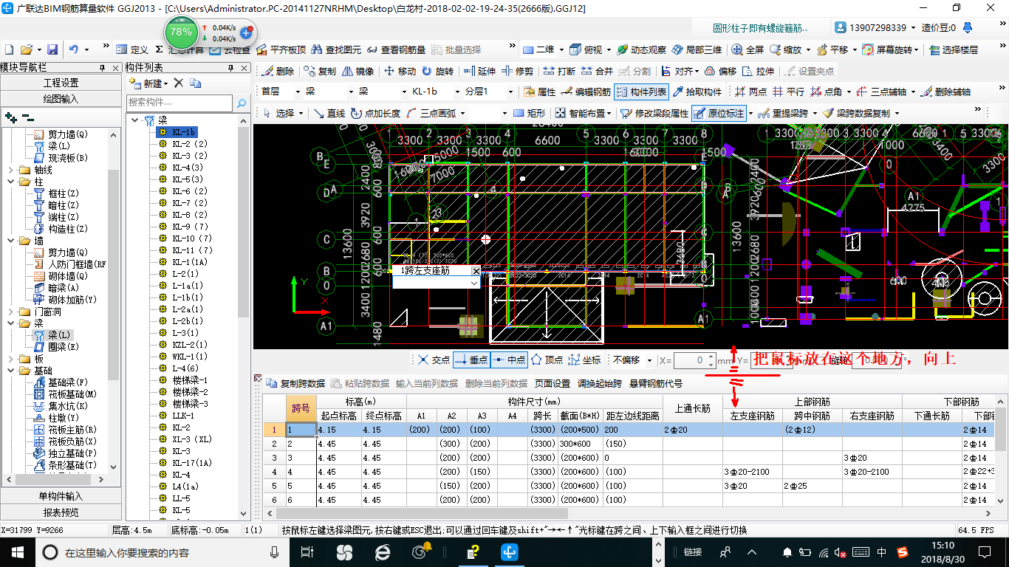Toggle 中点 midpoint snap
1009x567 pixels.
pos(508,360)
